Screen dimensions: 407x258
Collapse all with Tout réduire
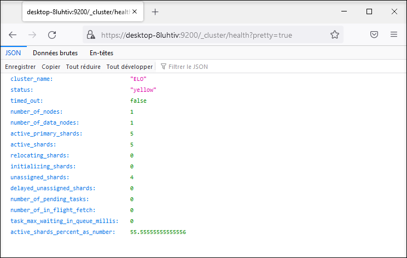(83, 67)
